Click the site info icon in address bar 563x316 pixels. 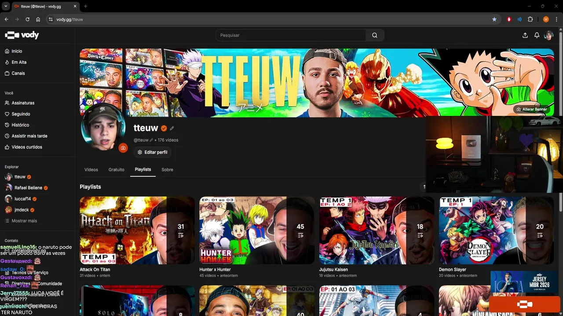51,19
